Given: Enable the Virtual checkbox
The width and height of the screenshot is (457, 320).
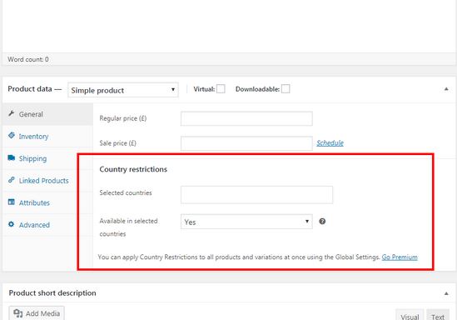Looking at the screenshot, I should [221, 89].
